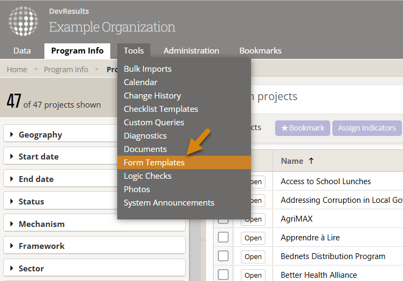Click the star Bookmark button

click(302, 128)
